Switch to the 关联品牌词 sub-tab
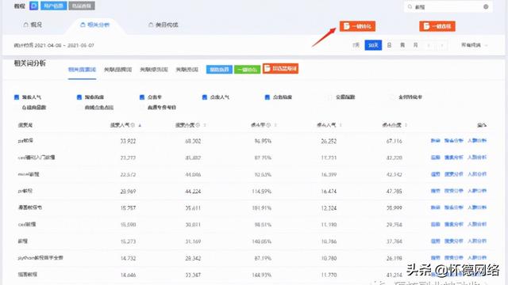 coord(118,70)
